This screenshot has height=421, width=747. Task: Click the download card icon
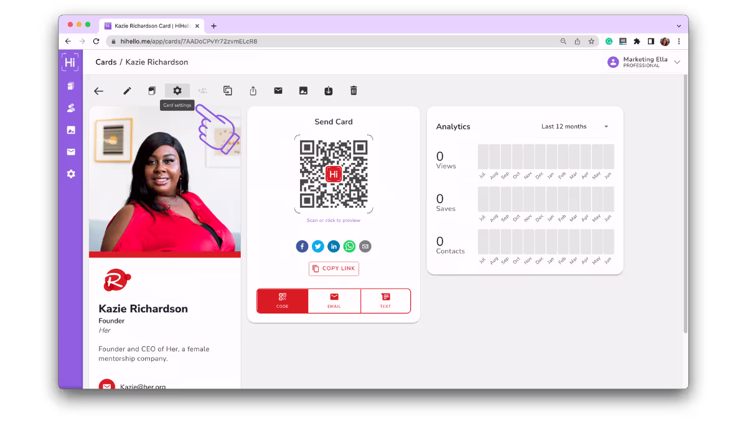(x=329, y=91)
